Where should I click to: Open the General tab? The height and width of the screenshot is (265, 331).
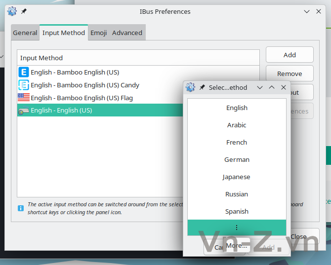(x=25, y=33)
